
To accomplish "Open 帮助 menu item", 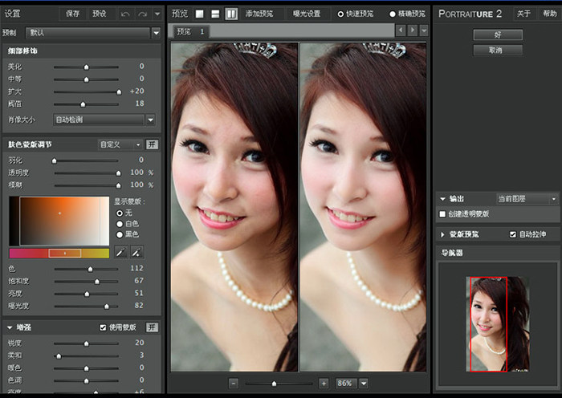I will [x=549, y=14].
